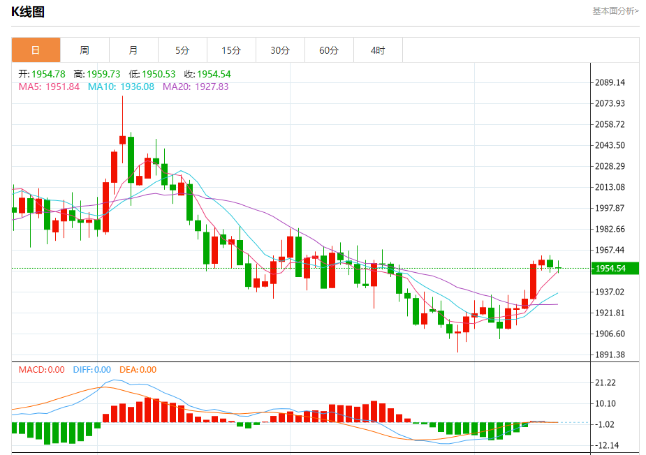This screenshot has width=646, height=455.
Task: Click the K线图 heading
Action: (x=28, y=12)
